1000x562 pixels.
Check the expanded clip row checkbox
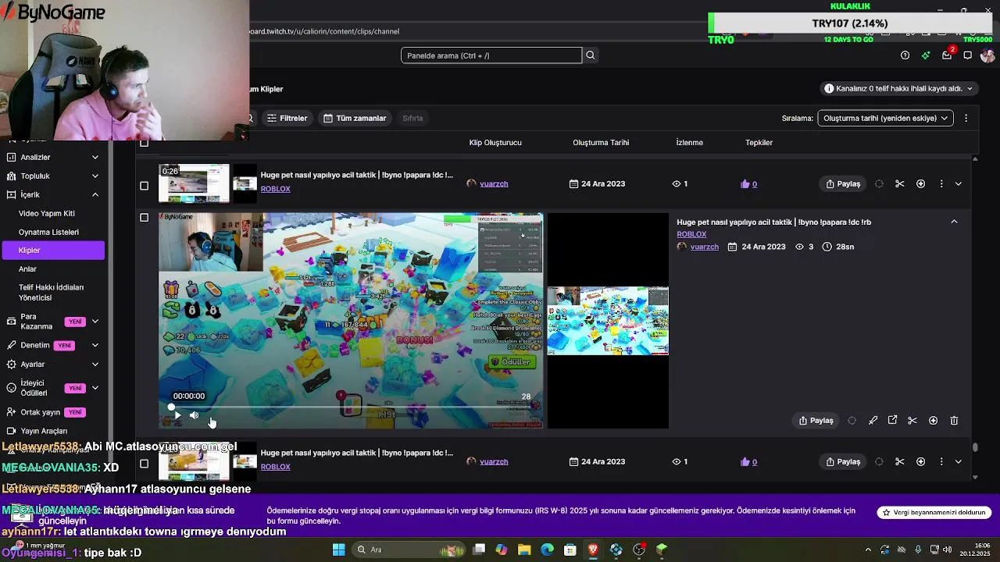(144, 218)
